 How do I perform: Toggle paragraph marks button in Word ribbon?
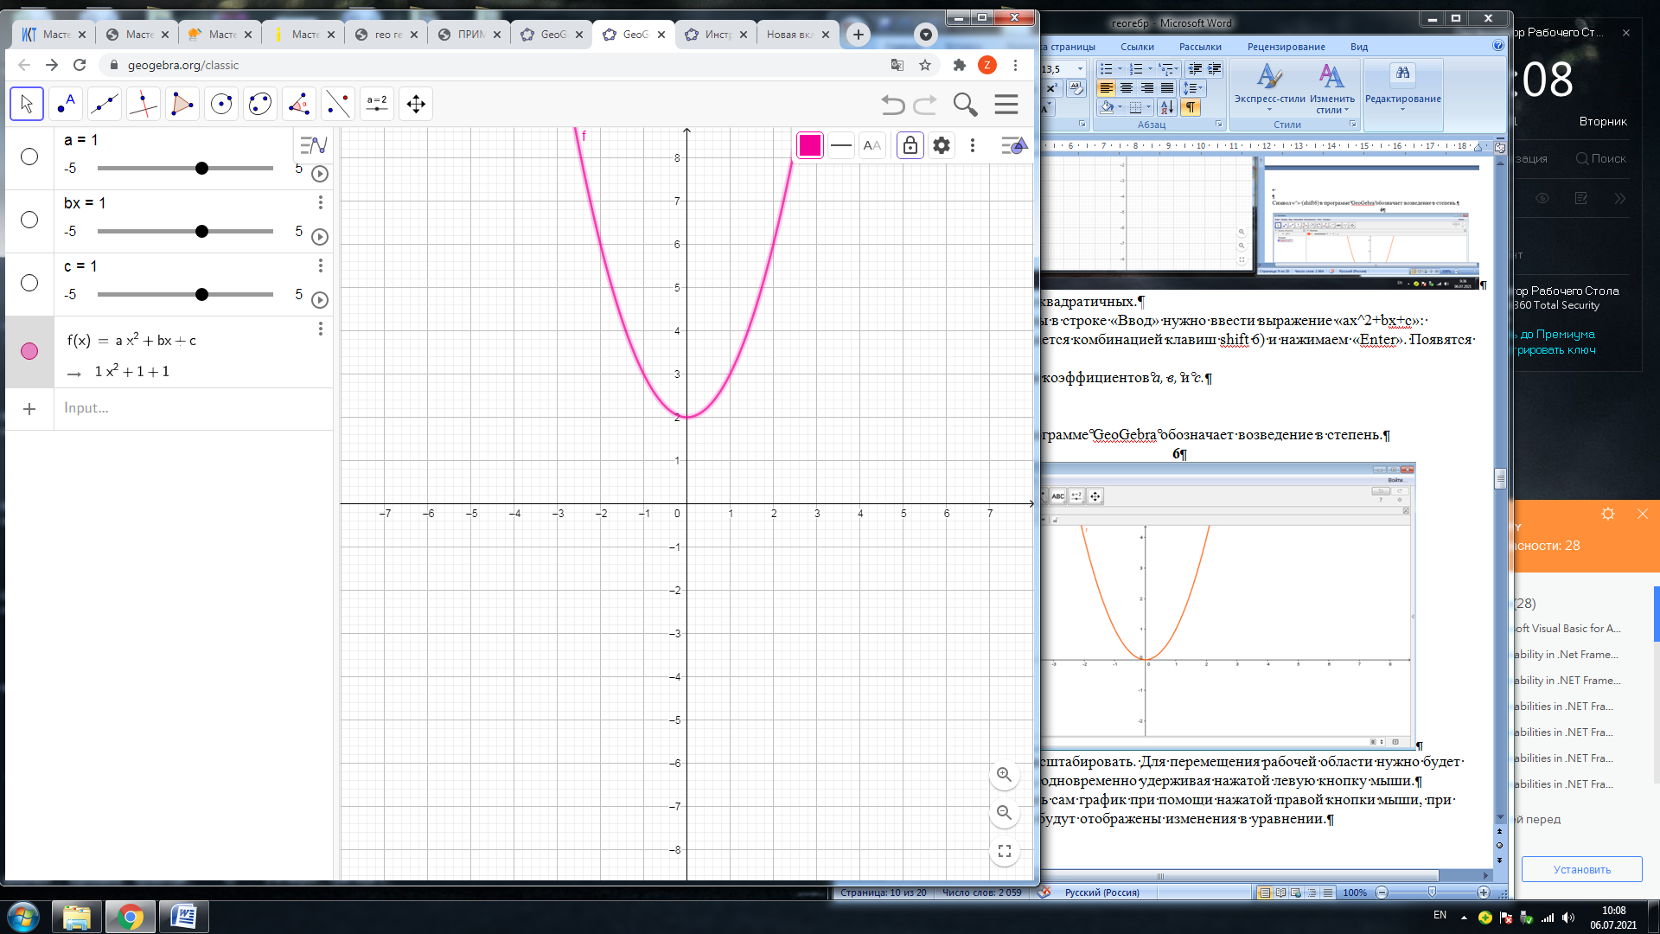(1191, 107)
